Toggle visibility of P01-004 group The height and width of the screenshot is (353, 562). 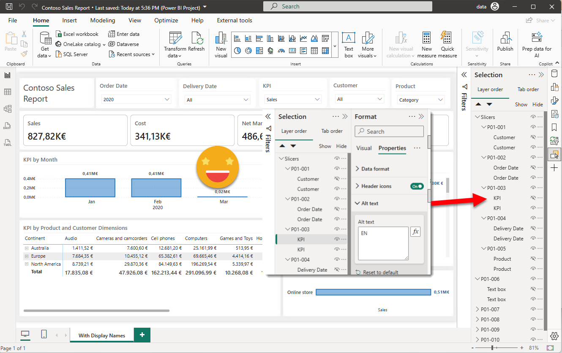pyautogui.click(x=533, y=218)
